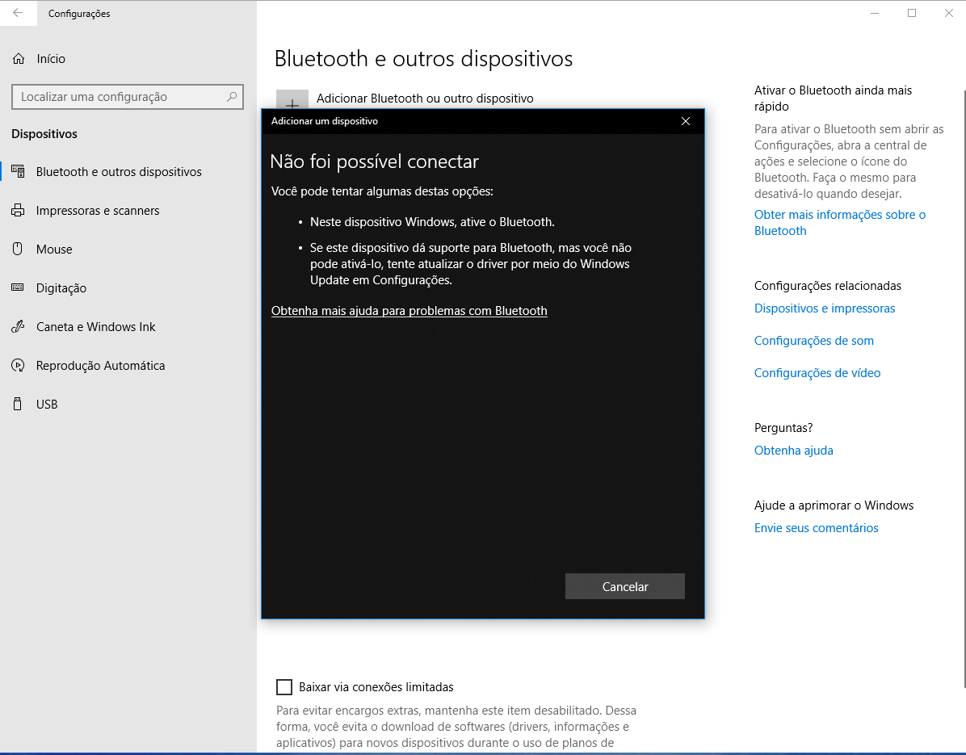Select the Digitação keyboard icon
The image size is (966, 755).
18,287
